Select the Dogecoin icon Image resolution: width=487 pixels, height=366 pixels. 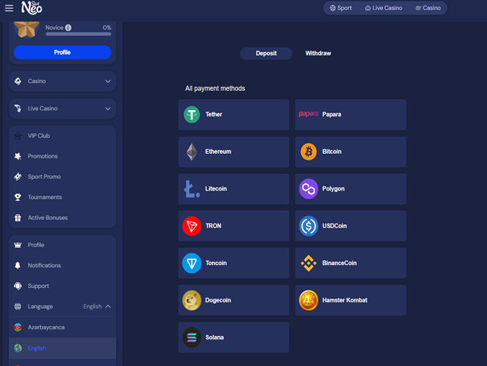[x=191, y=300]
